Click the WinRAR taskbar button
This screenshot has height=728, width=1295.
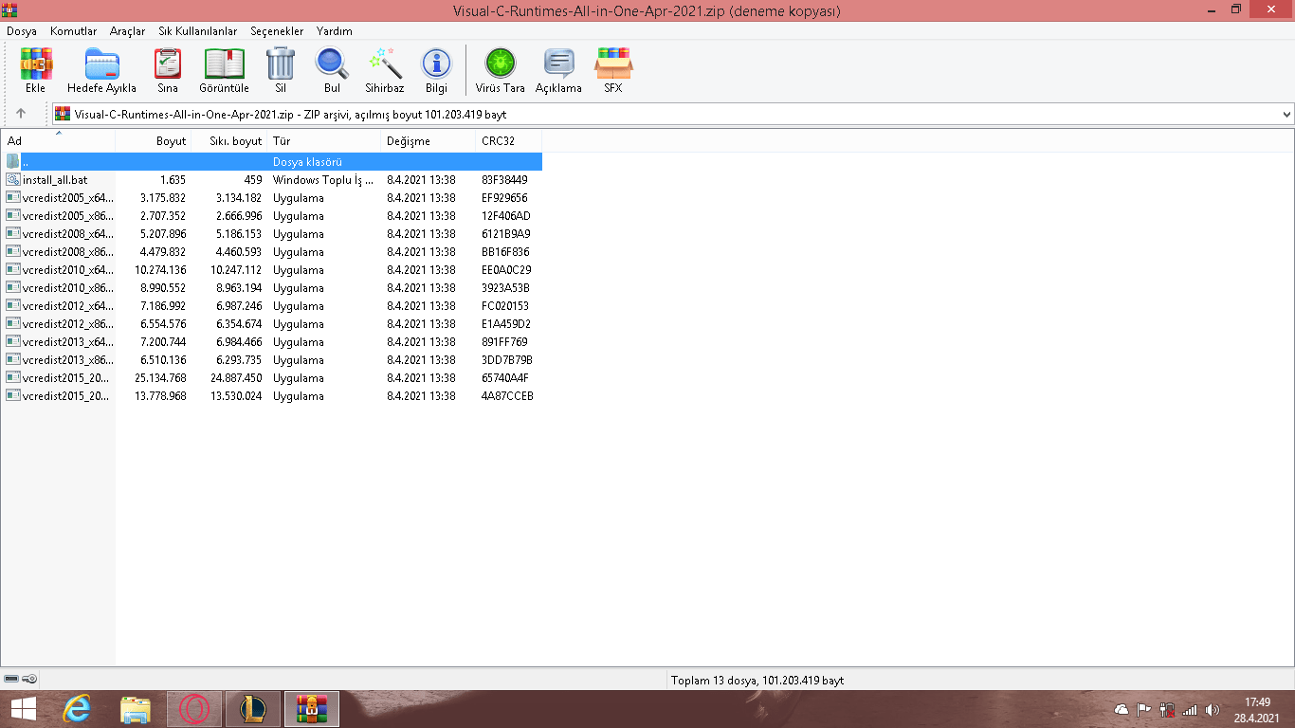pos(312,709)
